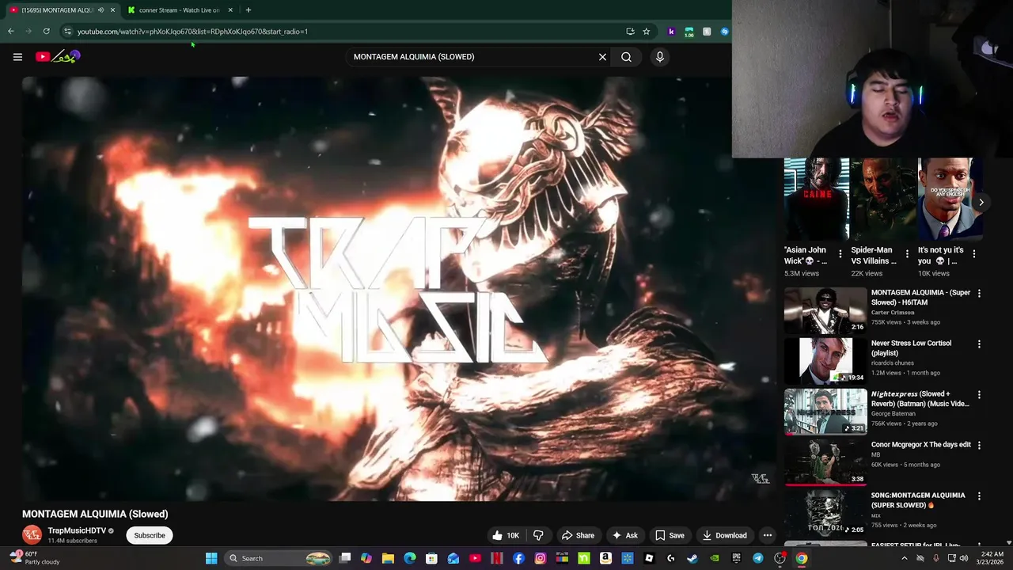Open TrapMusicHDTV channel name link

click(x=77, y=530)
